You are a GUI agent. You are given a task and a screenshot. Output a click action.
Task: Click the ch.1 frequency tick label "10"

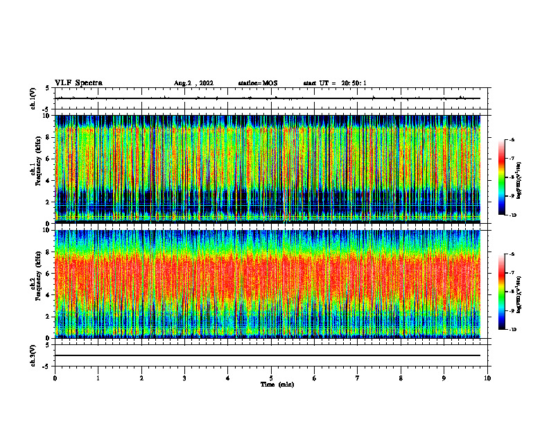(46, 116)
